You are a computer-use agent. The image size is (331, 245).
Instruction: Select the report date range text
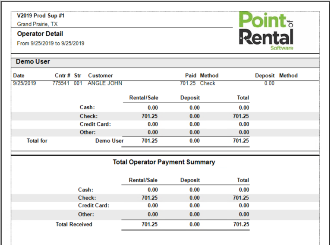click(x=50, y=43)
